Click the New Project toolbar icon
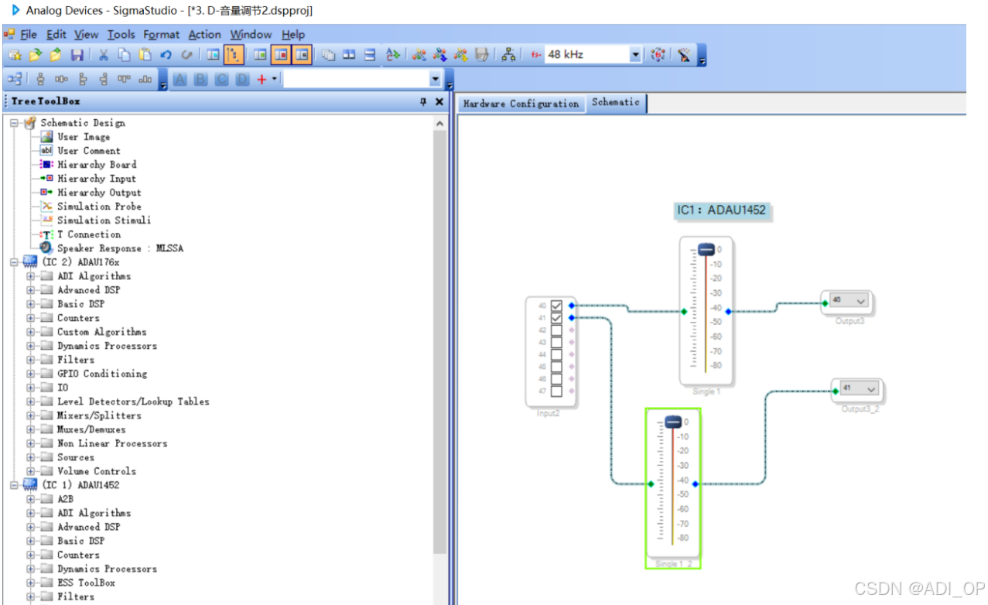The height and width of the screenshot is (605, 988). 15,55
